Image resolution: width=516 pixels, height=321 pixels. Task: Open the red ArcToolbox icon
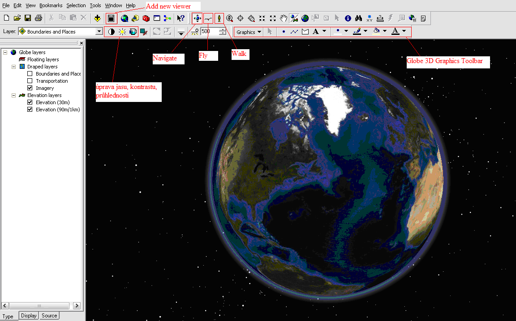tap(146, 18)
